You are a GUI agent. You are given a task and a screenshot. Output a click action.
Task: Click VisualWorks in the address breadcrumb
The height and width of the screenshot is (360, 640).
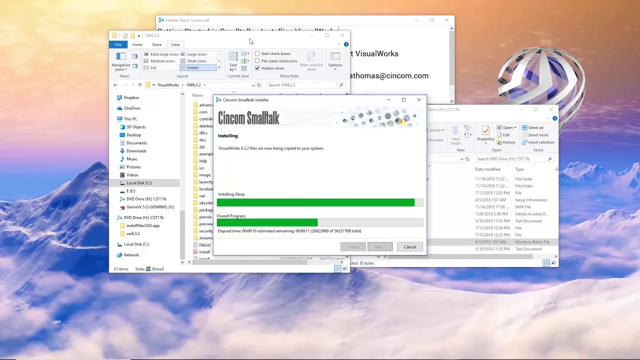(168, 85)
